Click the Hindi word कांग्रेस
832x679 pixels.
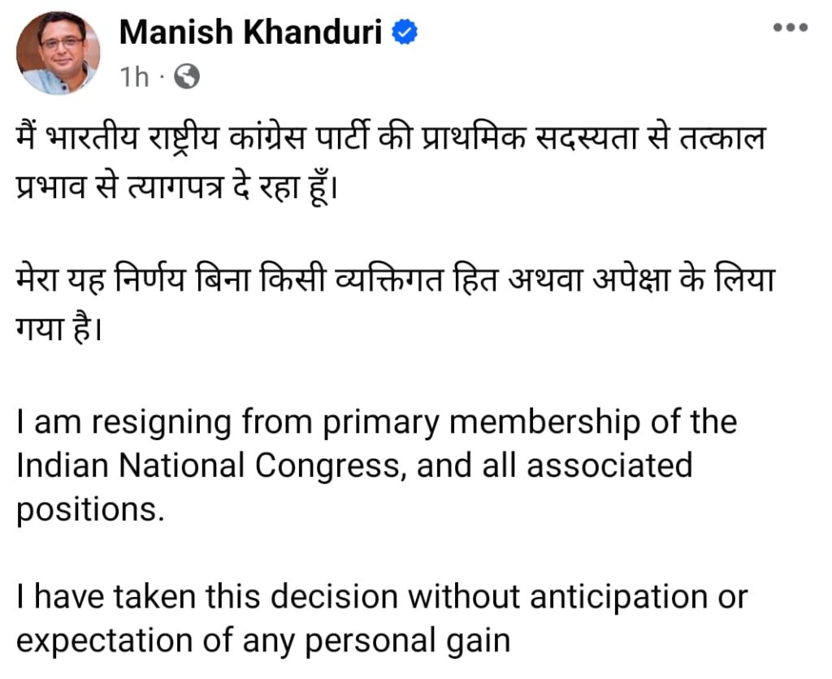coord(268,140)
